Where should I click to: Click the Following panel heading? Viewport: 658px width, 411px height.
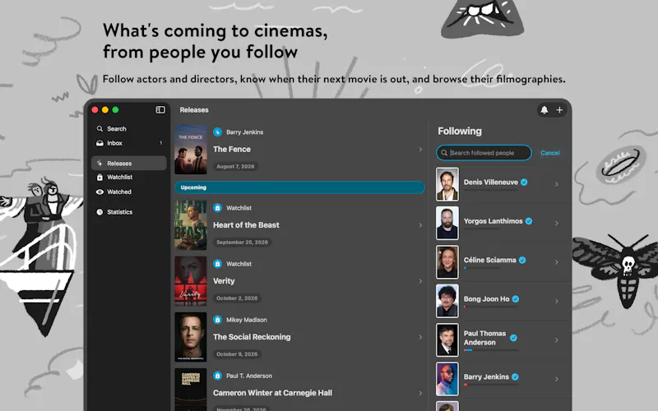click(460, 132)
